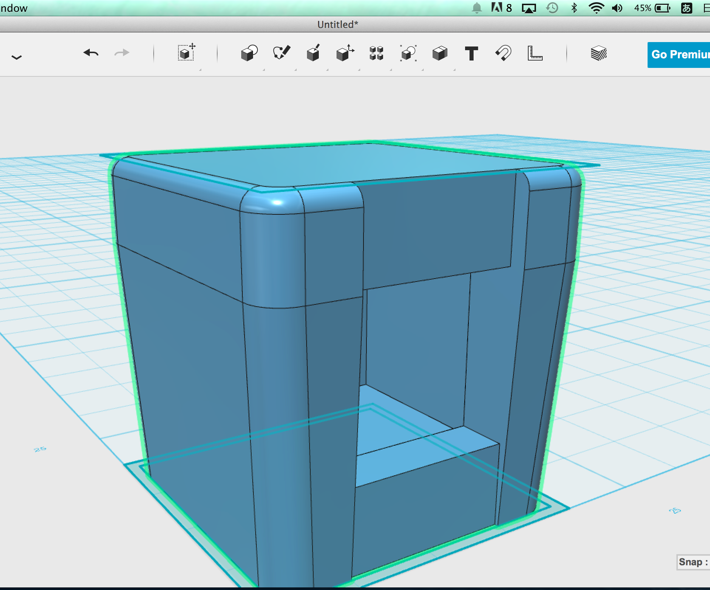Image resolution: width=710 pixels, height=590 pixels.
Task: Open the Pattern tool
Action: 376,54
